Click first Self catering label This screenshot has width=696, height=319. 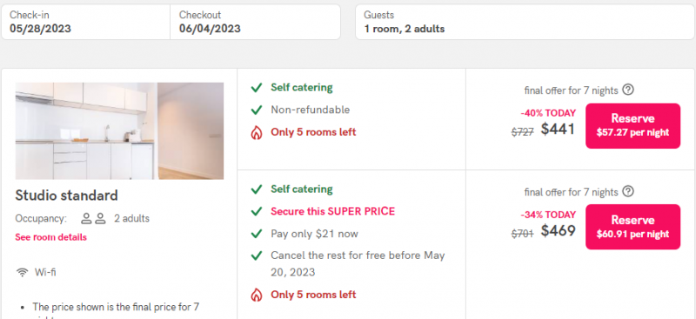[x=302, y=88]
